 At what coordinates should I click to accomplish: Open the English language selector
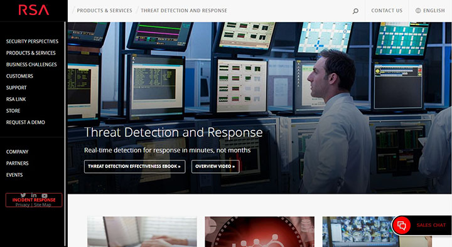tap(430, 11)
